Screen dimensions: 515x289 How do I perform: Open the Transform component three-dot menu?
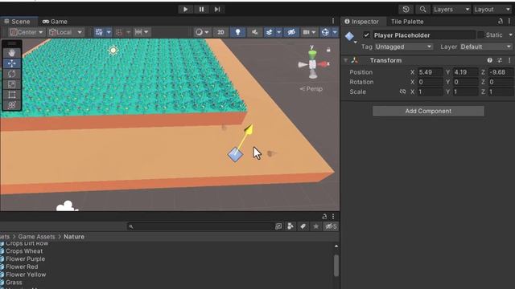pyautogui.click(x=509, y=60)
